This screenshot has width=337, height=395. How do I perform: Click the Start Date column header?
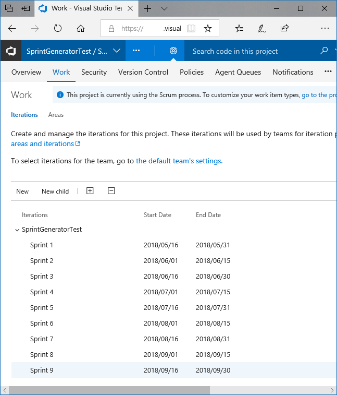click(x=157, y=214)
